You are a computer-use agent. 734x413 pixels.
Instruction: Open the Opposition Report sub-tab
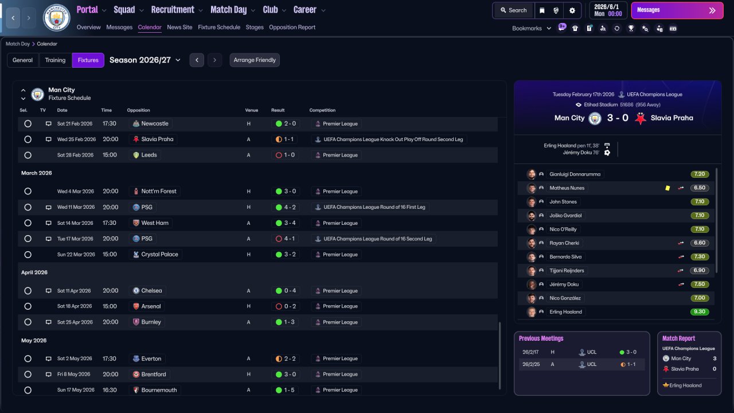(292, 27)
